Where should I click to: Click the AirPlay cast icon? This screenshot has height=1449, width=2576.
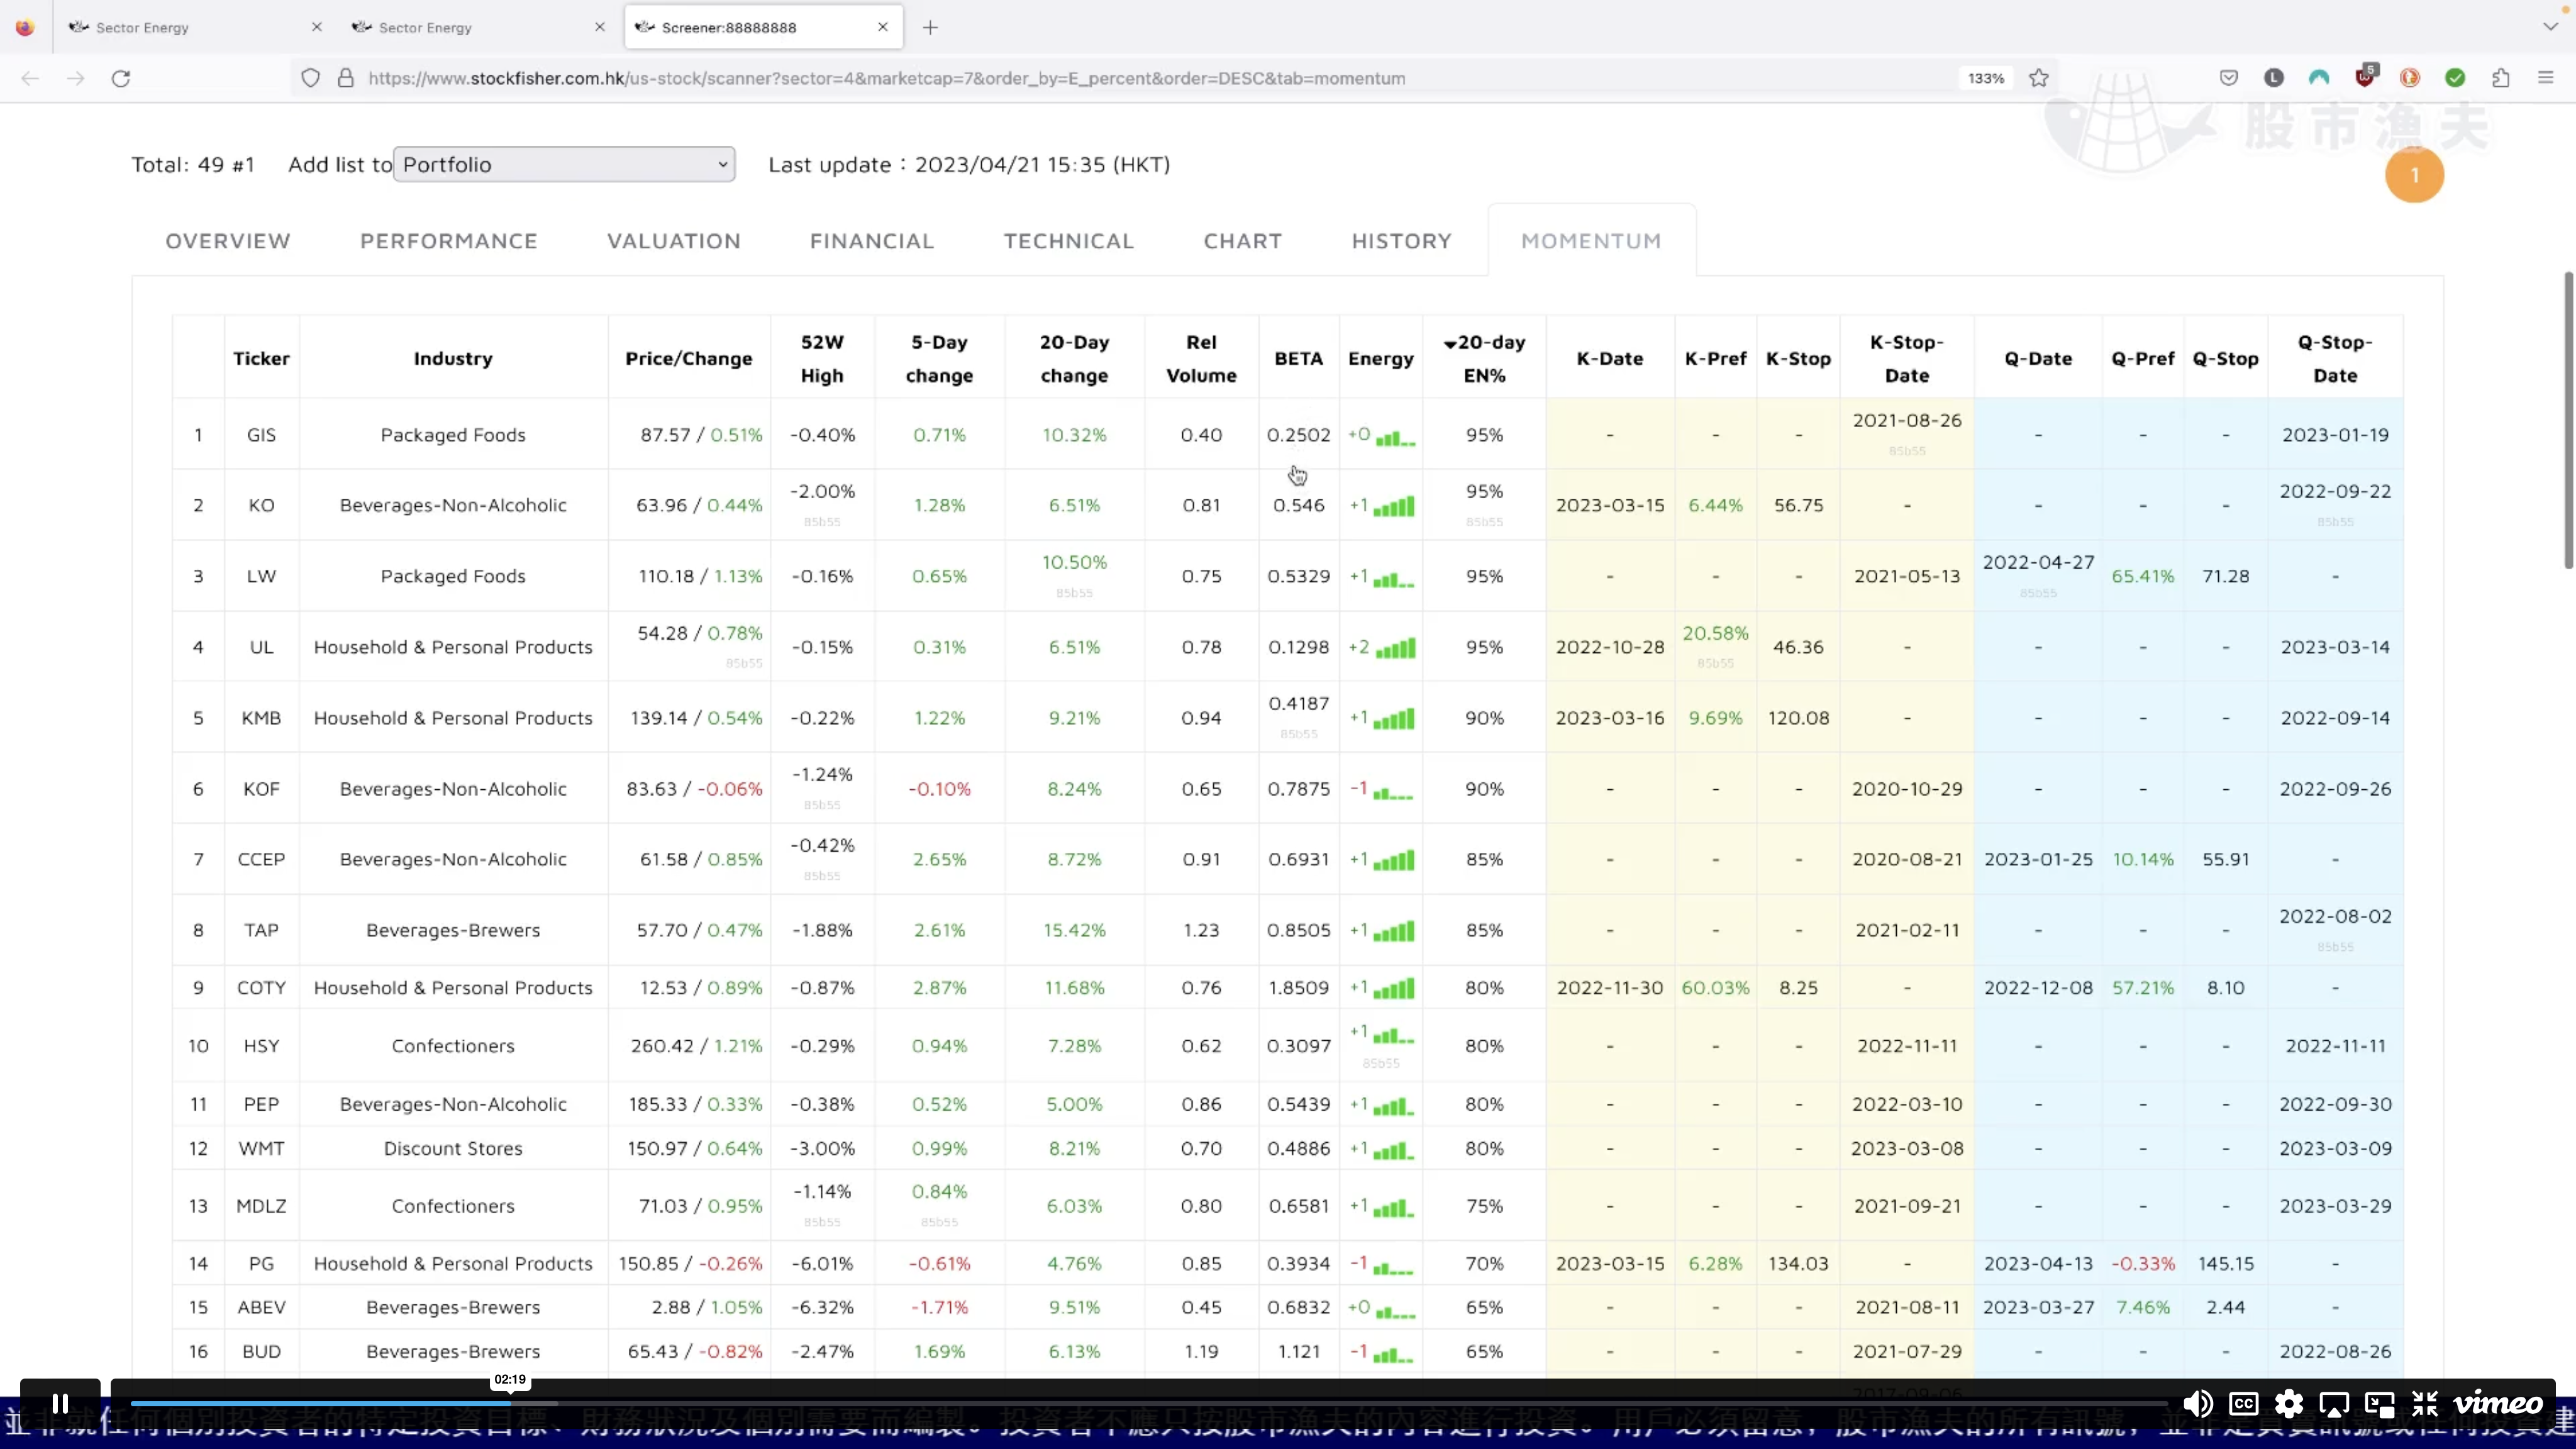(x=2334, y=1405)
